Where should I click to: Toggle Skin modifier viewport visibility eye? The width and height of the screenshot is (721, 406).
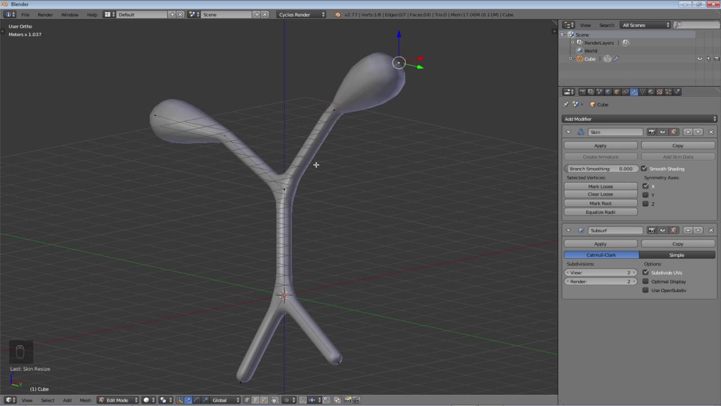pyautogui.click(x=662, y=132)
